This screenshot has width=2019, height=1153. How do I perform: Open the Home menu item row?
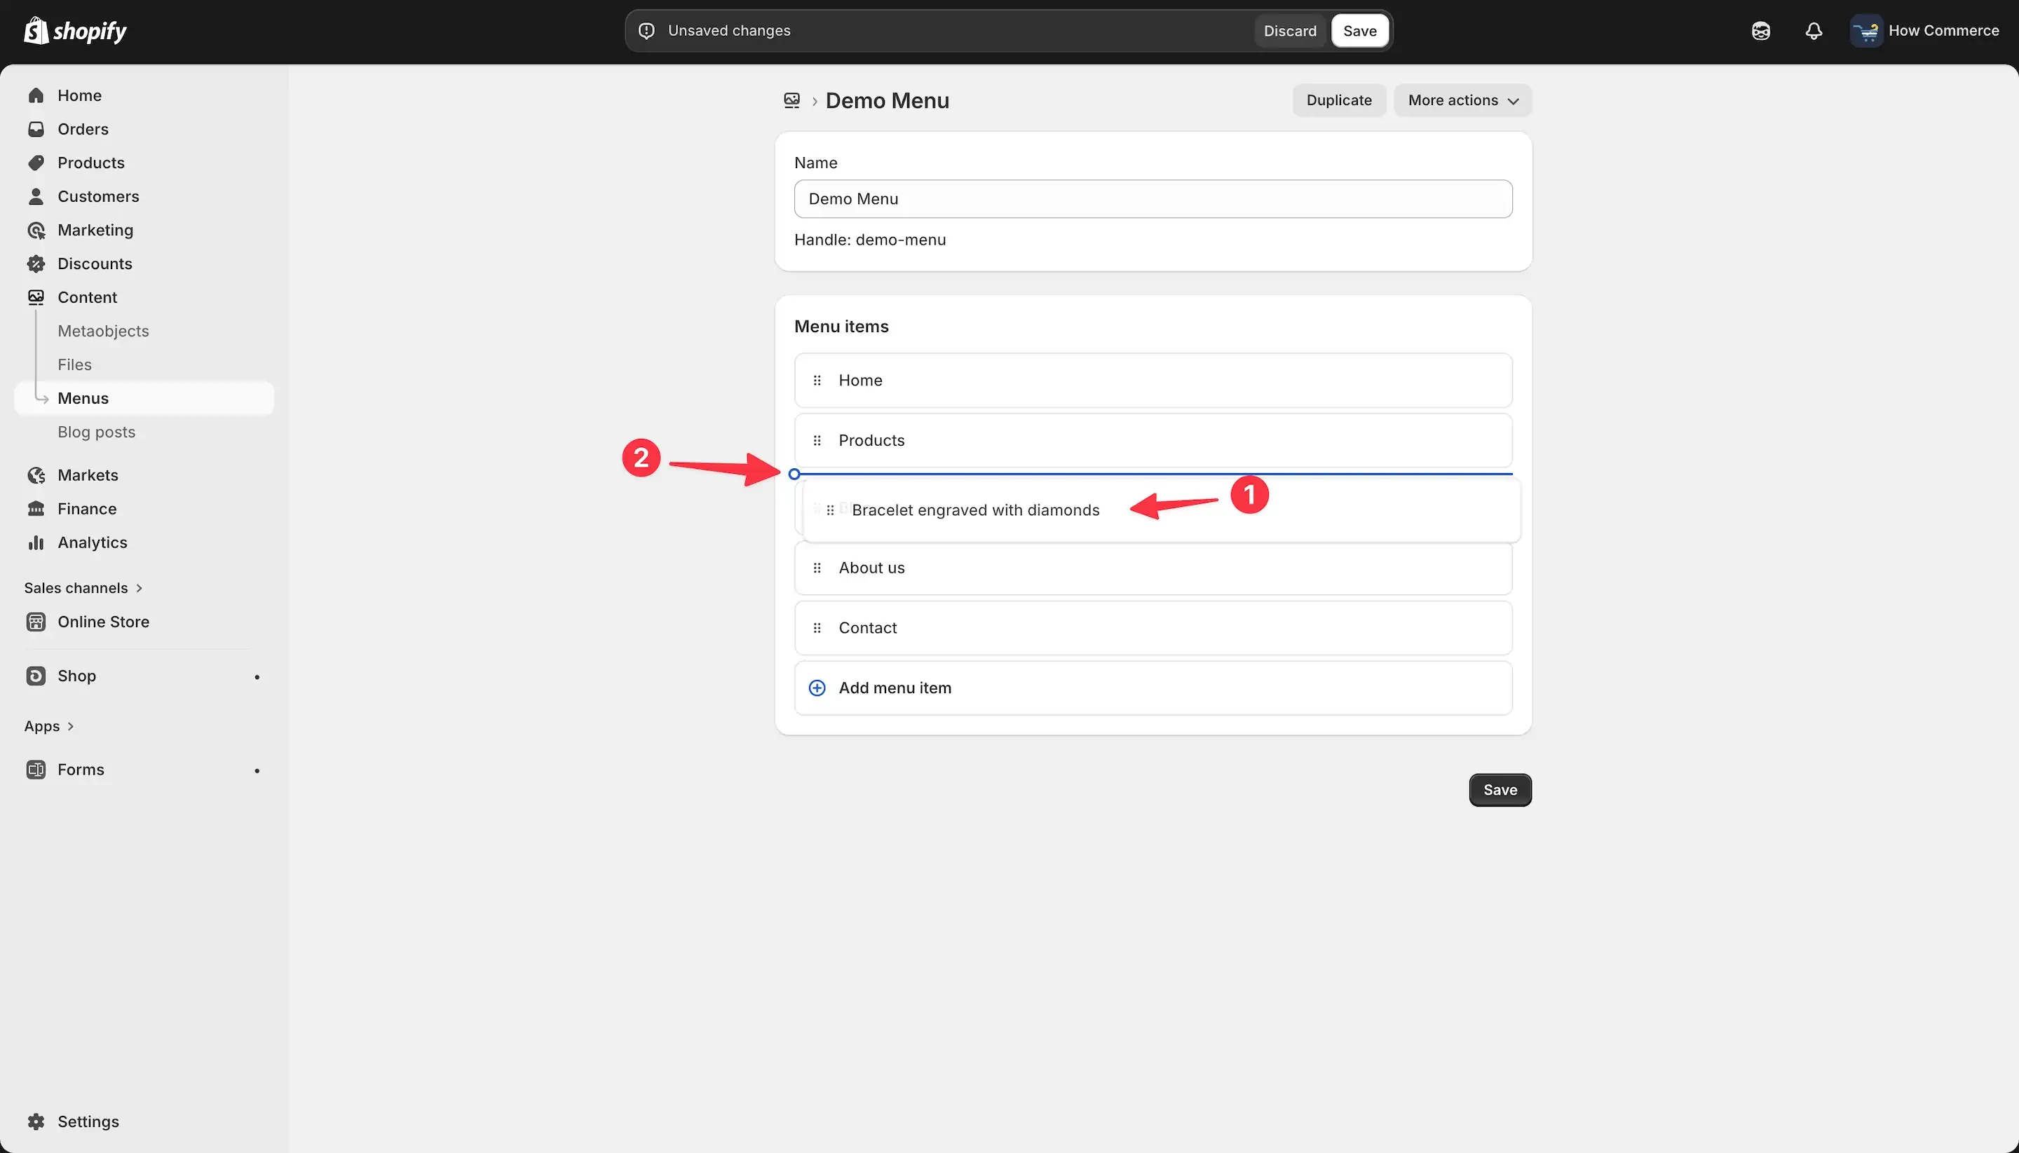1153,381
